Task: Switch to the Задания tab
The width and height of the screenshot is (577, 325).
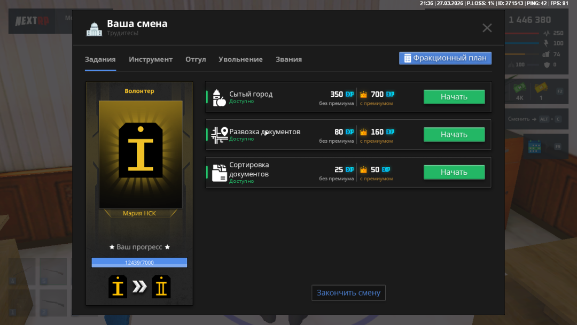Action: click(x=100, y=59)
